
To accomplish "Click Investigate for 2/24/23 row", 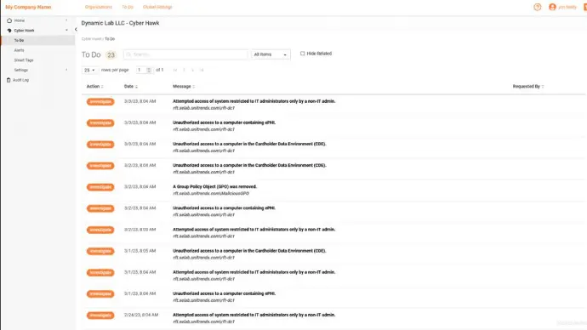I will 100,316.
